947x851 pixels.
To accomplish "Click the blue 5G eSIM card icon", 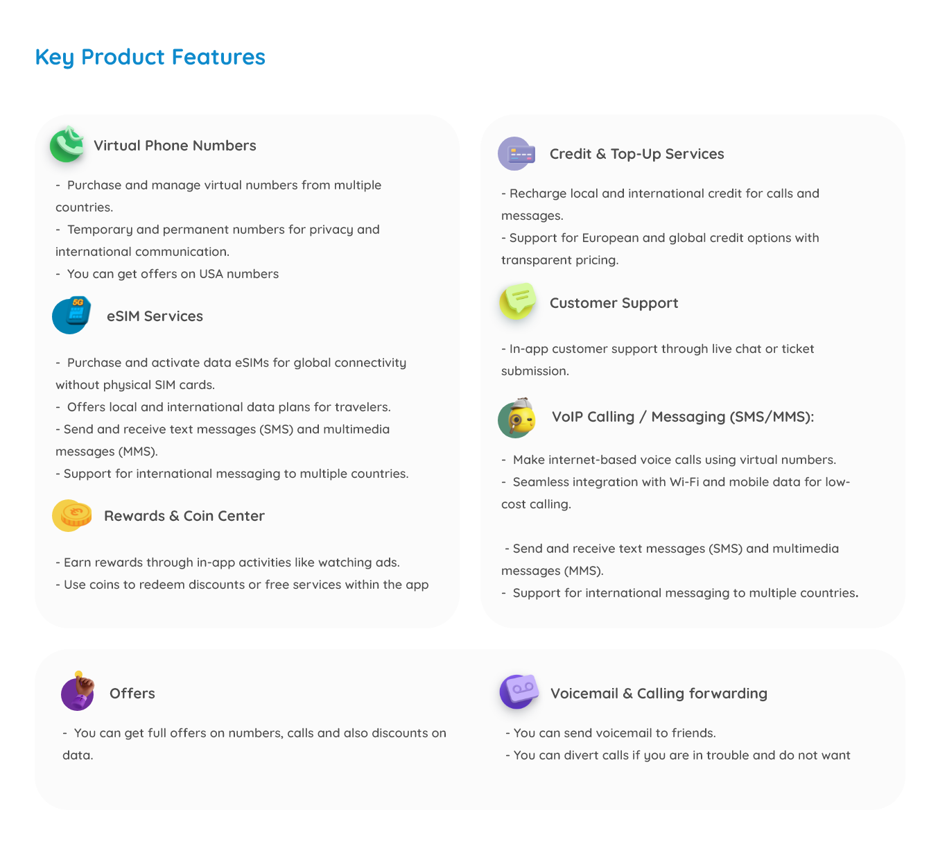I will pos(72,316).
